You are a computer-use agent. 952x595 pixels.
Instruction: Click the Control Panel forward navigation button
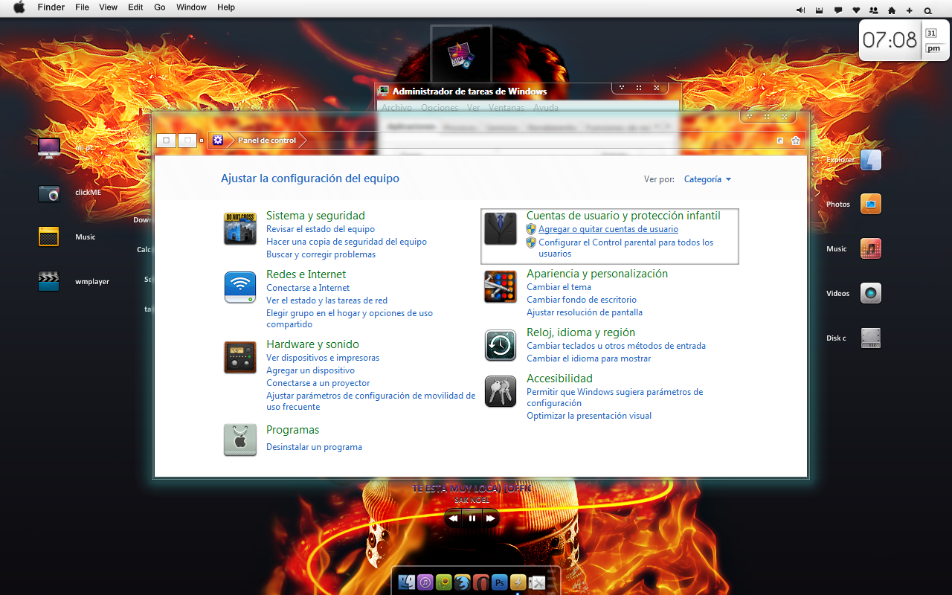[187, 140]
